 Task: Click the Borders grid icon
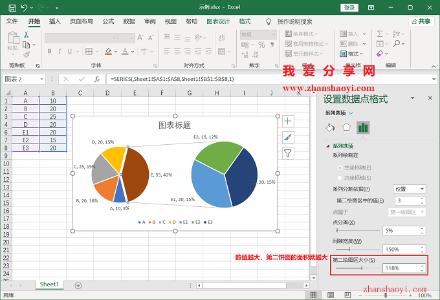(x=89, y=51)
